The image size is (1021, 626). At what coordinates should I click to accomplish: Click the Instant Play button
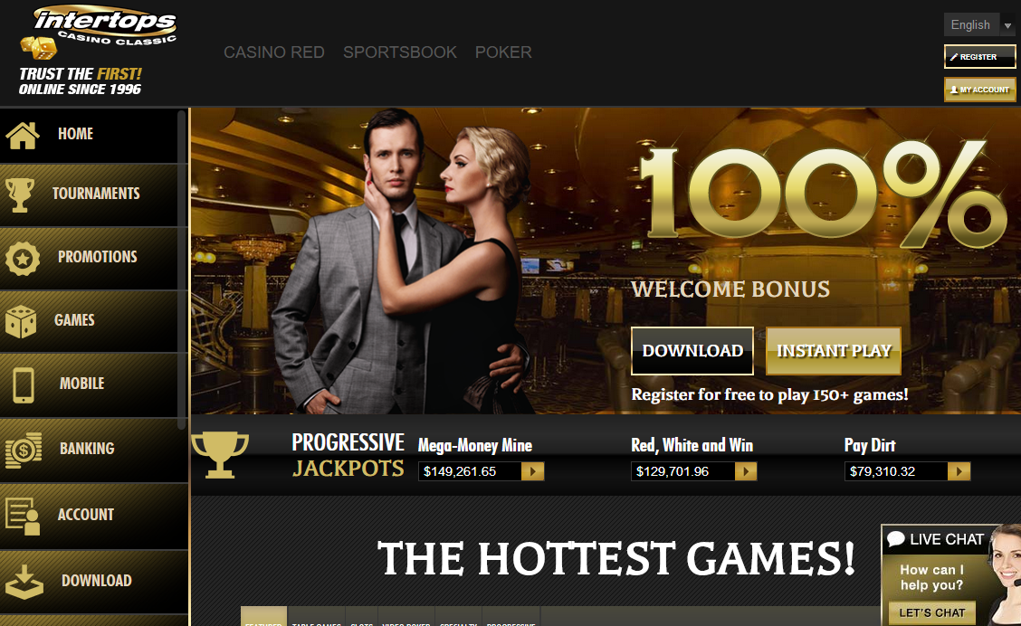pos(834,351)
